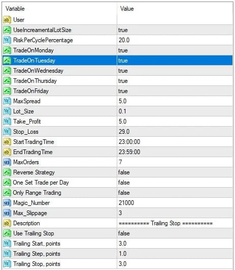Click the double icon beside Trailing Start, points
Screen dimensions: 235x270
point(7,244)
